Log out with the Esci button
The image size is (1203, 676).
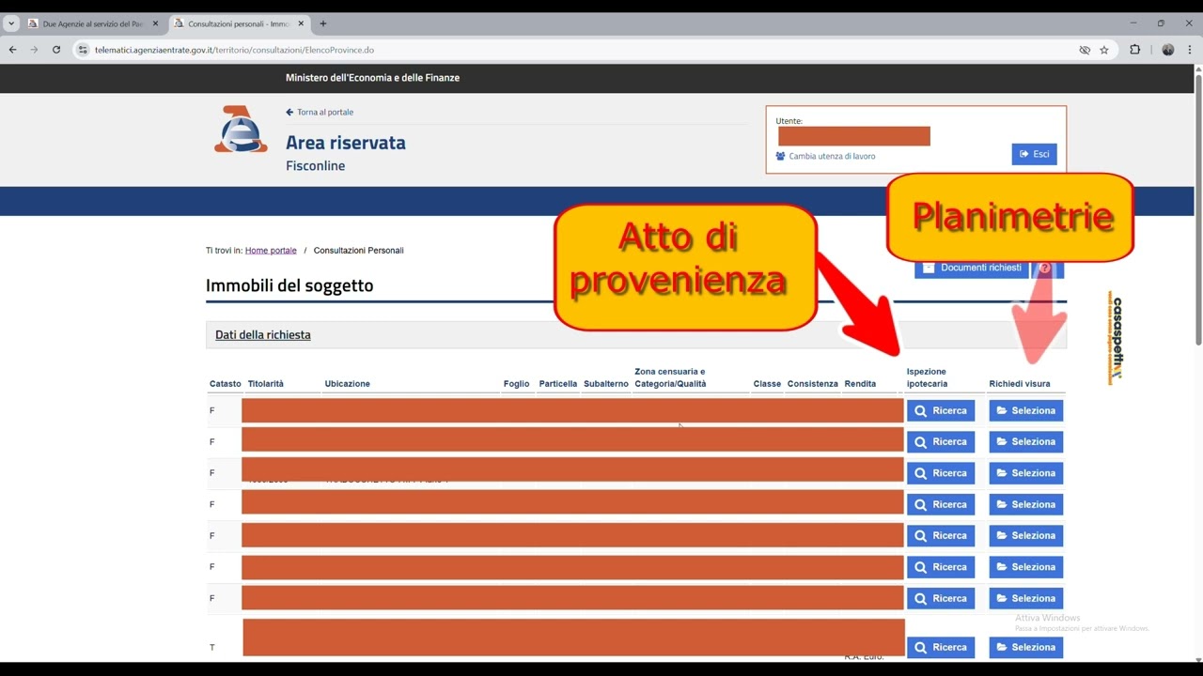click(1034, 154)
